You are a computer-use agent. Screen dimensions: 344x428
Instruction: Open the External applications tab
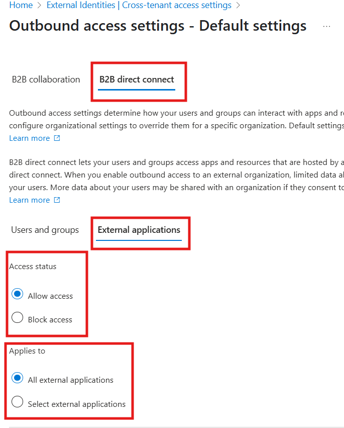139,230
